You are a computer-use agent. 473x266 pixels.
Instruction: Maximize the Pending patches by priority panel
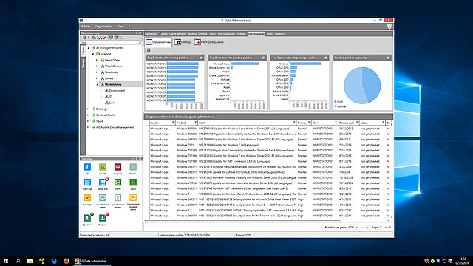pos(388,58)
